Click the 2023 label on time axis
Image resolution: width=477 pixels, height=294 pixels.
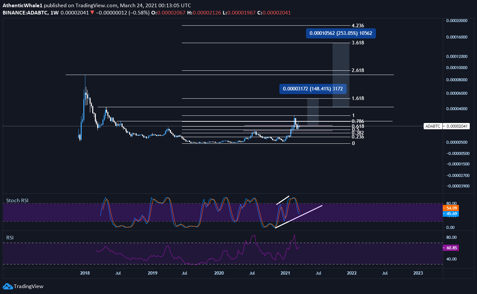pyautogui.click(x=418, y=273)
